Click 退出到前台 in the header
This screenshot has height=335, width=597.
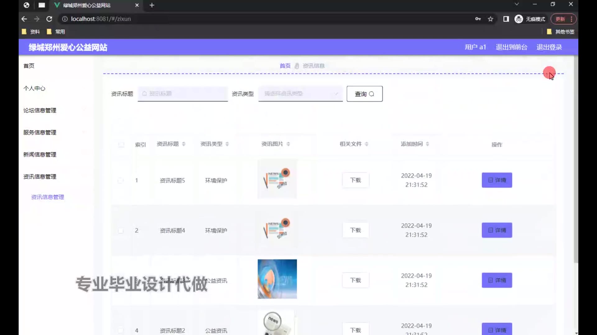coord(511,47)
